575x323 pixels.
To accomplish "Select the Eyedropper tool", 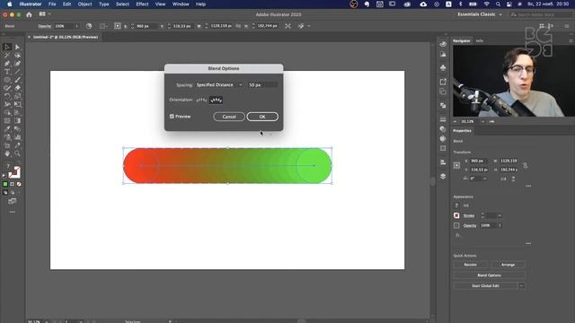I will coord(7,129).
